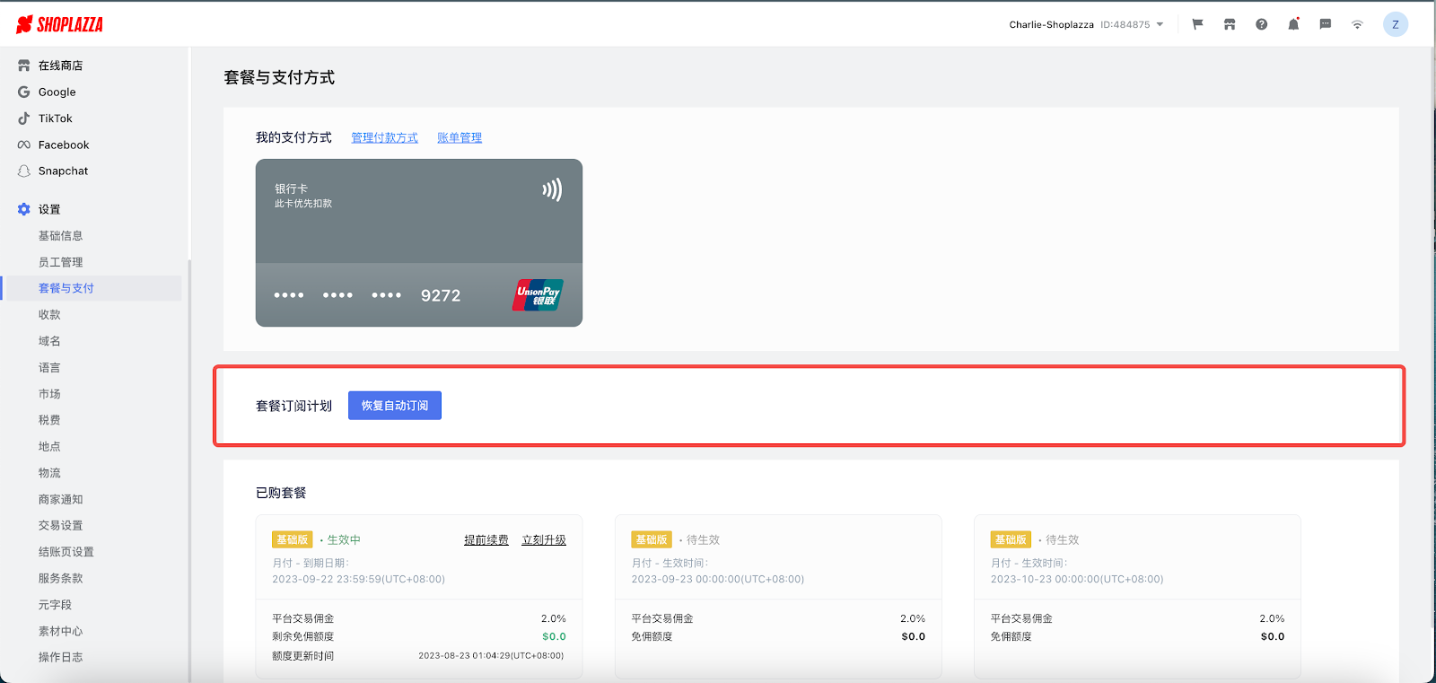Open Google channel in sidebar
Image resolution: width=1436 pixels, height=683 pixels.
tap(57, 92)
